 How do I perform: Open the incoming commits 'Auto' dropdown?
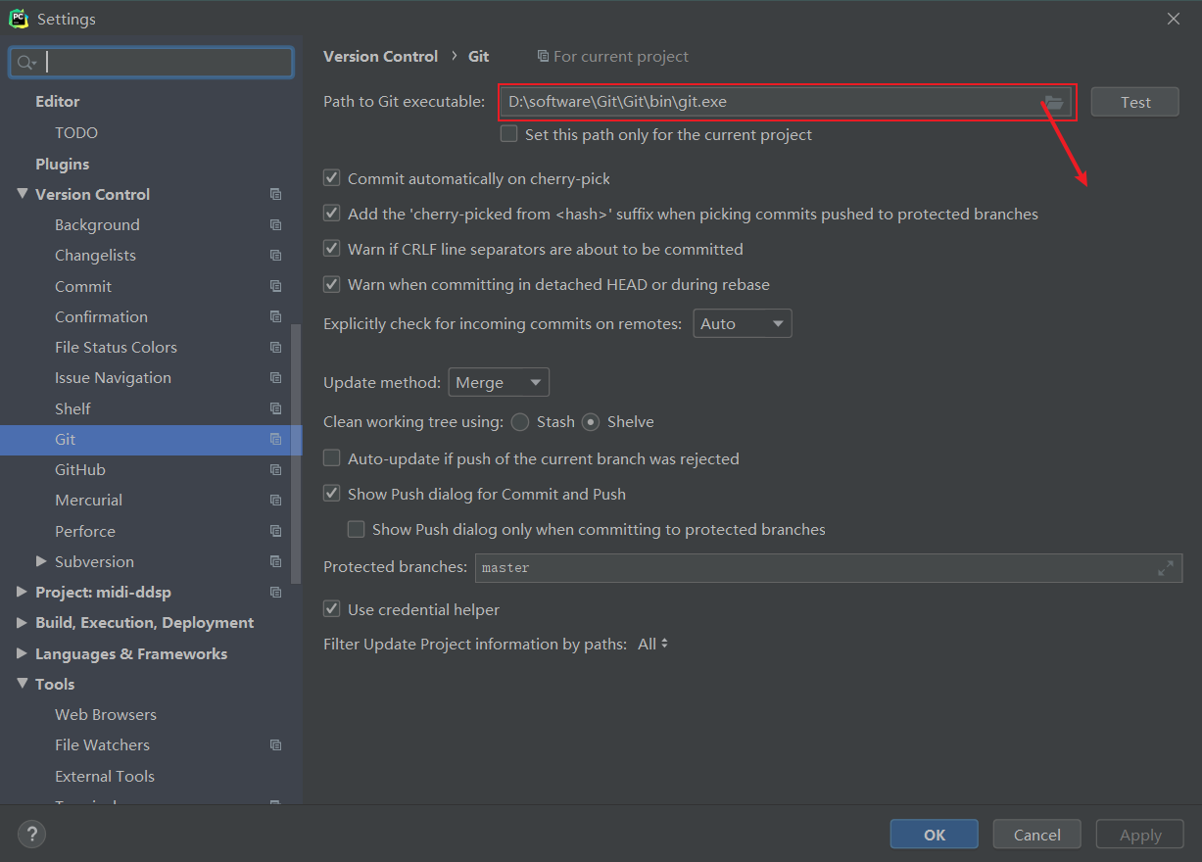point(743,323)
